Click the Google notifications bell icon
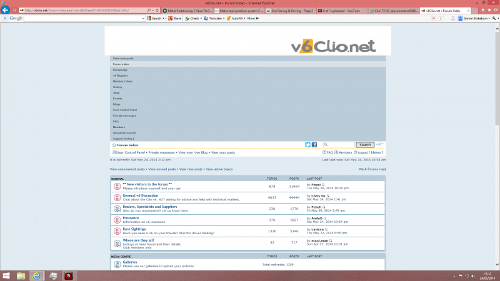 click(x=452, y=19)
